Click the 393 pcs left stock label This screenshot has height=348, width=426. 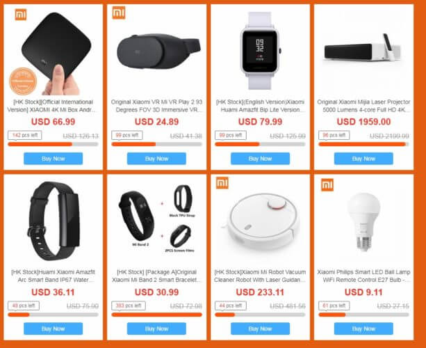pos(129,306)
